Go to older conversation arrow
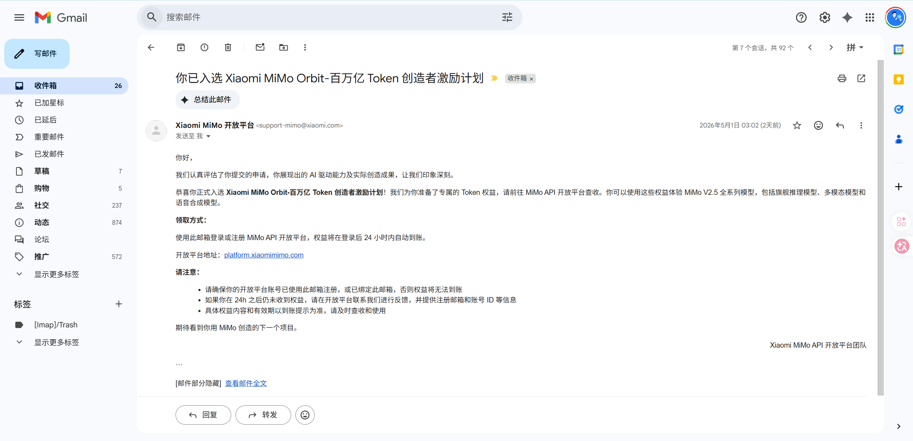 point(831,47)
